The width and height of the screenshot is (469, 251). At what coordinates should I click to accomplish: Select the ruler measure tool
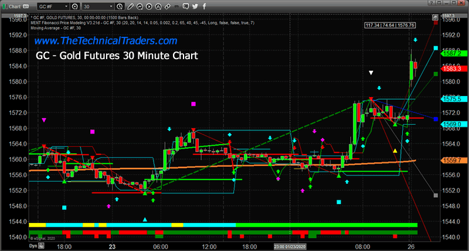169,5
